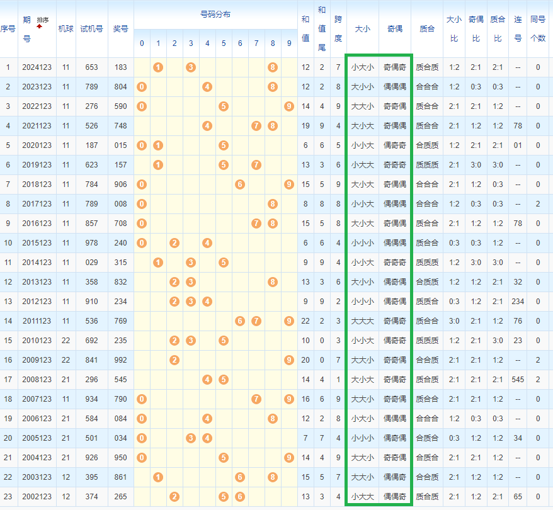Click the red sort arrow beside 期号
The width and height of the screenshot is (553, 510).
pyautogui.click(x=39, y=27)
